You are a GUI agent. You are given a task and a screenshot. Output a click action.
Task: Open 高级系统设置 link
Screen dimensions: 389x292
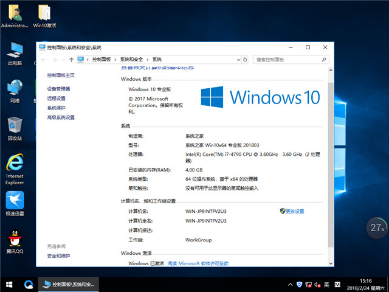61,117
